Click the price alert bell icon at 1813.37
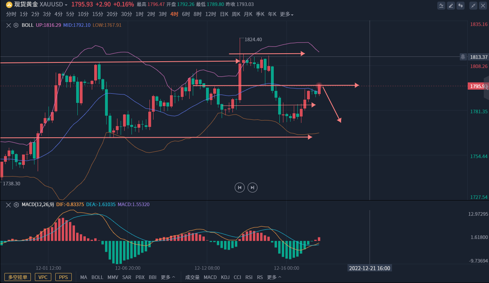Image resolution: width=489 pixels, height=283 pixels. point(463,57)
